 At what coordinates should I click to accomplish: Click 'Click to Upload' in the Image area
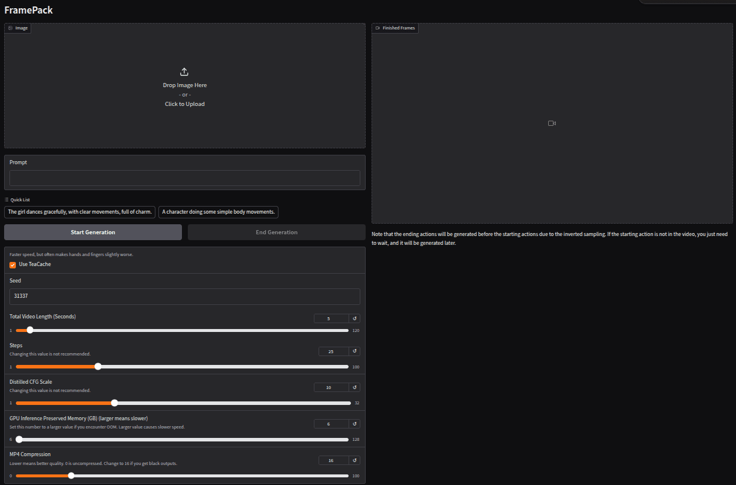tap(185, 104)
